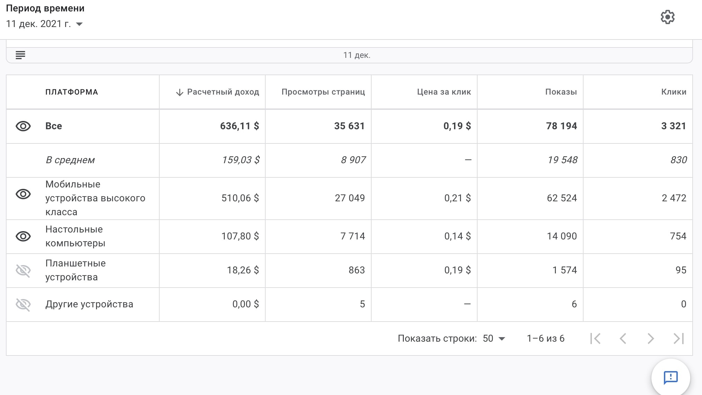Sort by Просмотры страниц column
702x395 pixels.
click(323, 92)
